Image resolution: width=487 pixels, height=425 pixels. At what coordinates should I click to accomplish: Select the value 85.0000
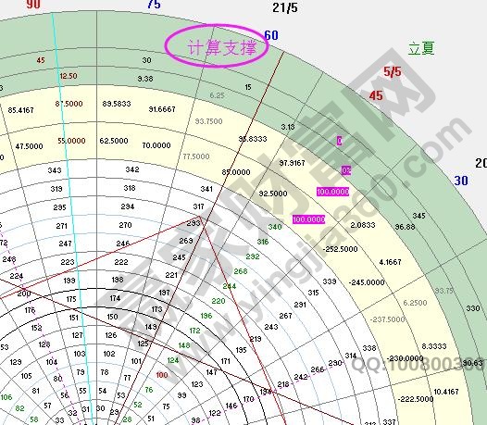point(236,172)
